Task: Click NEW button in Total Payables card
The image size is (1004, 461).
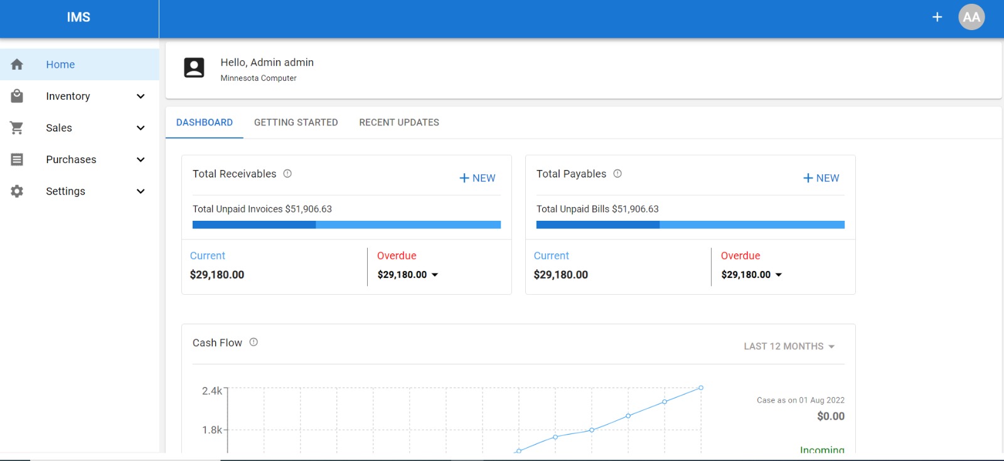Action: 821,178
